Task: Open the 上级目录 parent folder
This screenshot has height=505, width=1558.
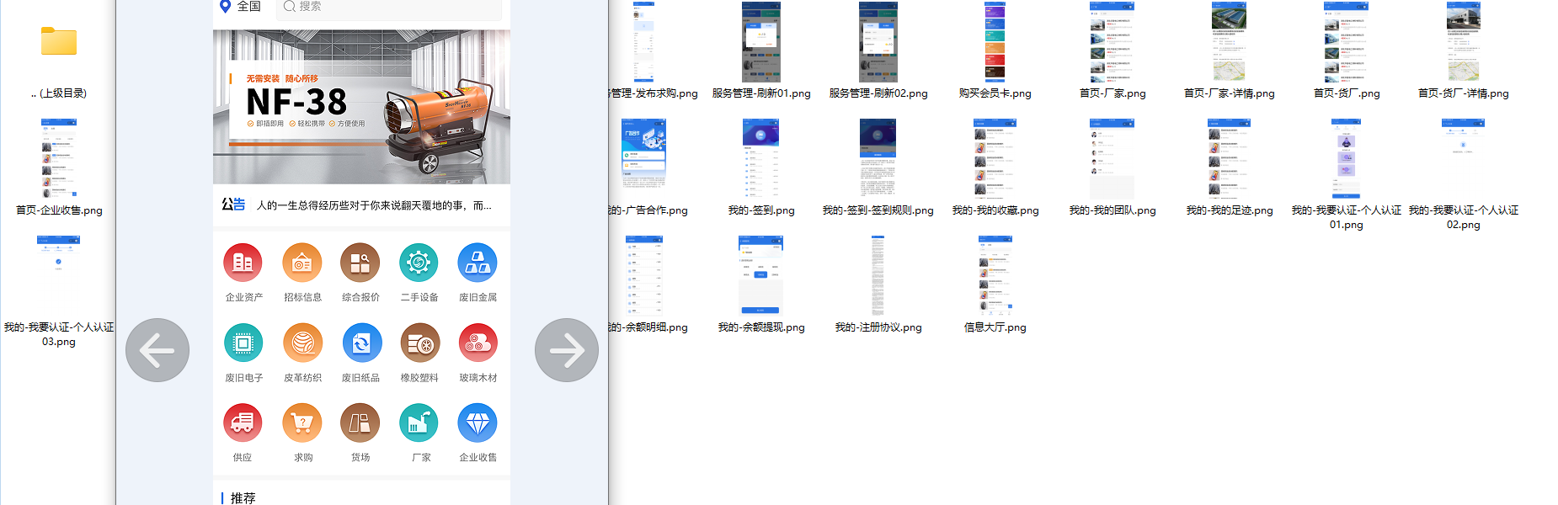Action: coord(59,42)
